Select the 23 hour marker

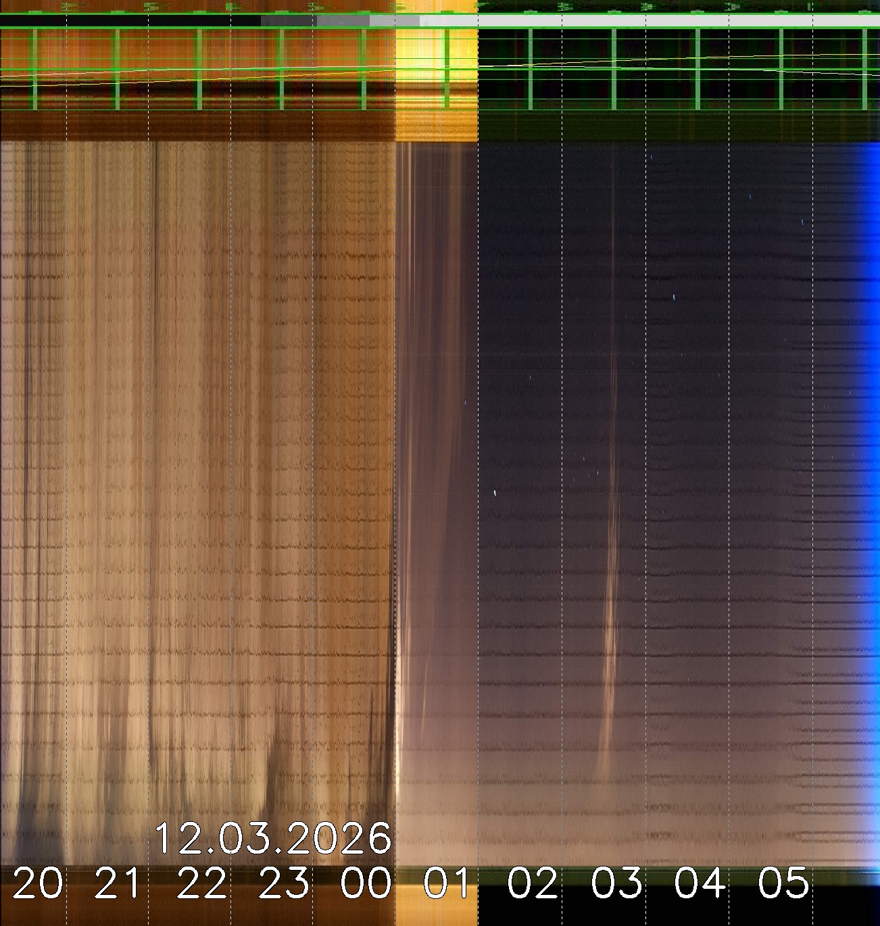coord(285,883)
